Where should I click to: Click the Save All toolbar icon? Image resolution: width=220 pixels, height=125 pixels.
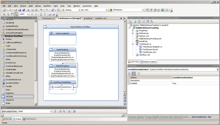pos(24,10)
